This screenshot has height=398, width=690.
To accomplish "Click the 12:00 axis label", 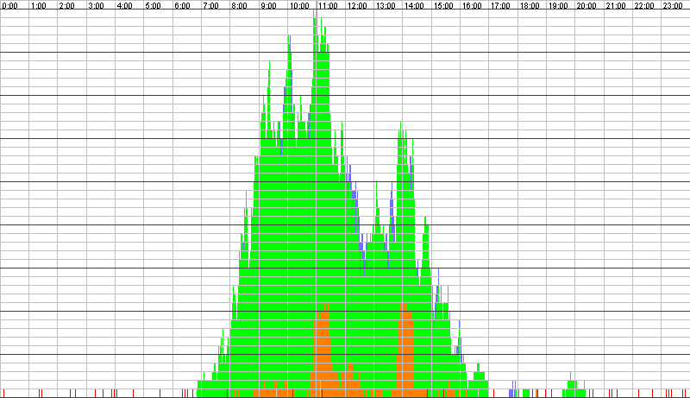I will pyautogui.click(x=357, y=6).
